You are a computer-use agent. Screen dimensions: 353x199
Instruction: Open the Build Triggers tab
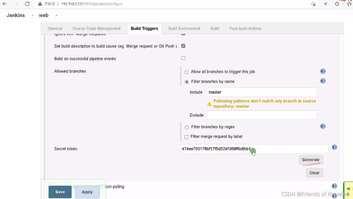click(x=145, y=29)
